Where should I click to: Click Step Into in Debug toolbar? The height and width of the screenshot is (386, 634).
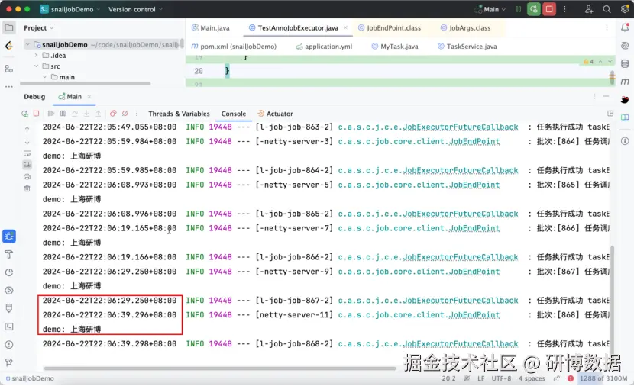click(x=86, y=114)
